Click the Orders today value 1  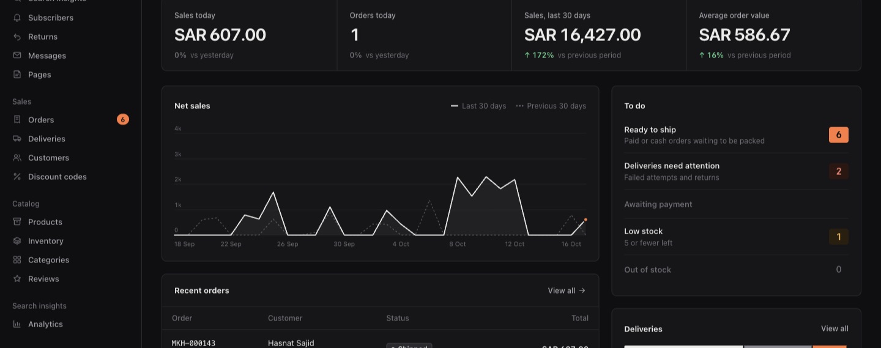[x=354, y=35]
